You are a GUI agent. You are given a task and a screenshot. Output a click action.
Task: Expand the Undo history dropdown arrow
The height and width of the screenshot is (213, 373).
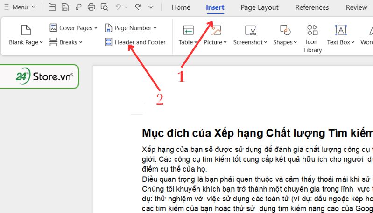[126, 7]
